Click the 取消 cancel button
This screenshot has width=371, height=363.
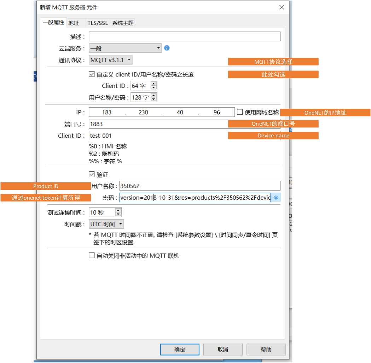click(x=223, y=350)
